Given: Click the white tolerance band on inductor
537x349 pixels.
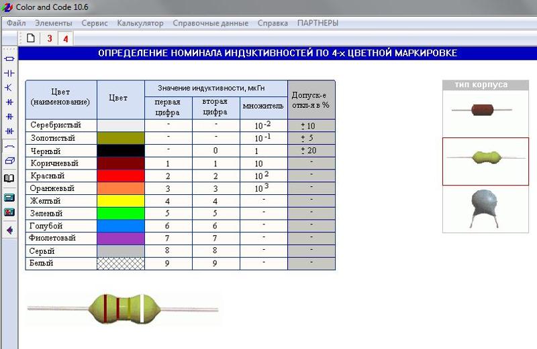Looking at the screenshot, I should click(x=142, y=308).
